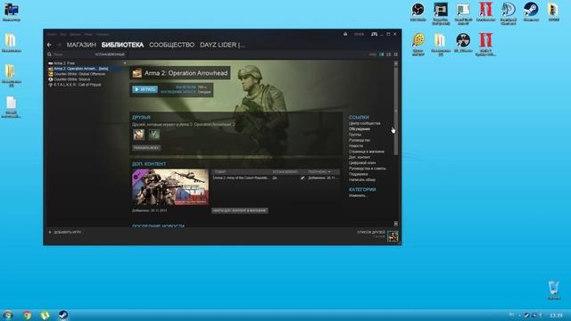The width and height of the screenshot is (571, 321).
Task: Open the УСТАНОВЛЕННЫЕ library filter dropdown
Action: pos(110,54)
